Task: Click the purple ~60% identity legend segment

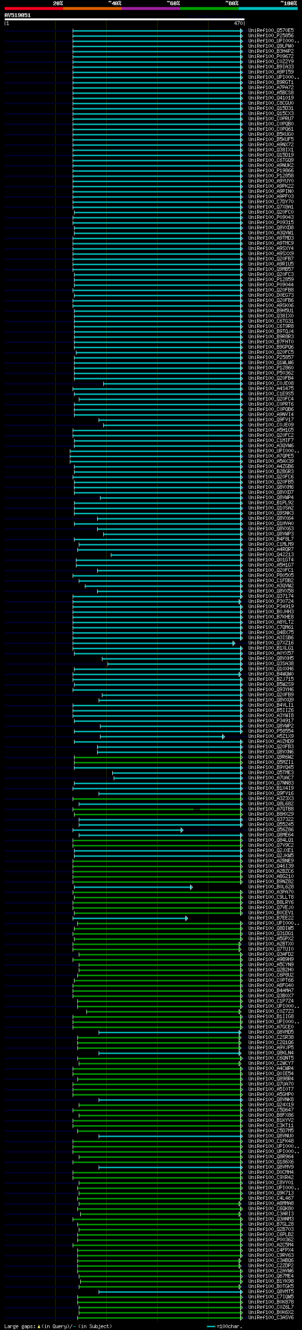Action: pyautogui.click(x=151, y=8)
